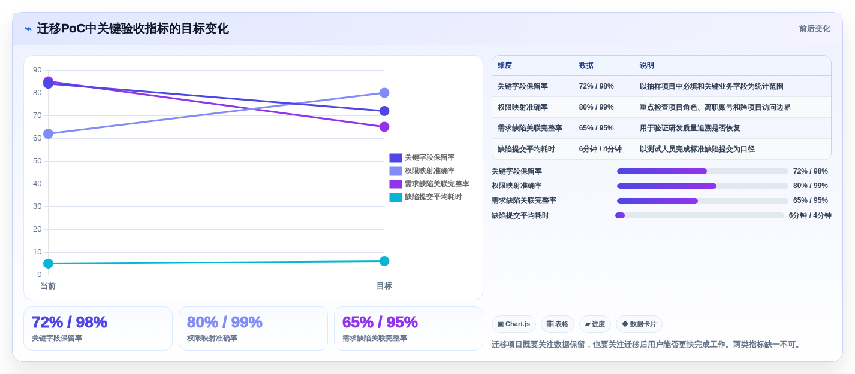
Task: Click the 缺陷提交平均耗时 data point at 目标
Action: pos(384,262)
